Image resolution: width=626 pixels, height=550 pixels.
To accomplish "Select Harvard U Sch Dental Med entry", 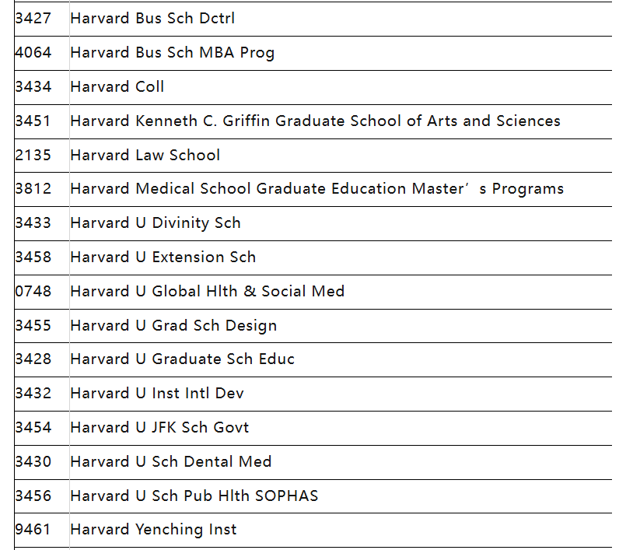I will [x=170, y=462].
